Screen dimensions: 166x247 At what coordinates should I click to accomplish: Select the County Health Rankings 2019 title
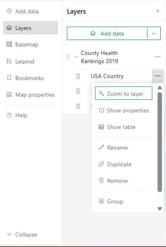[99, 57]
